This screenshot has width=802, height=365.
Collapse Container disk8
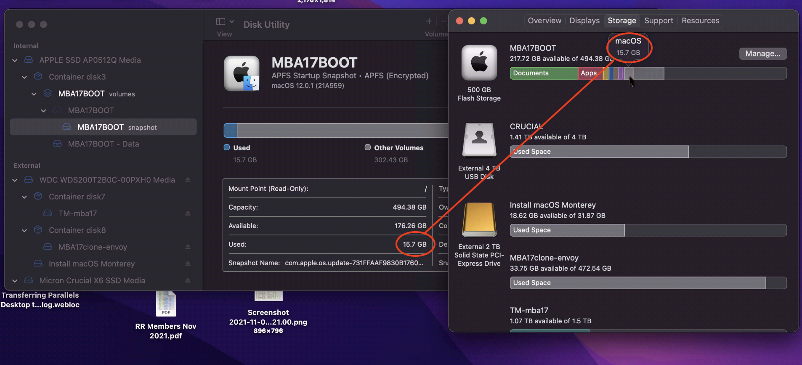(24, 231)
